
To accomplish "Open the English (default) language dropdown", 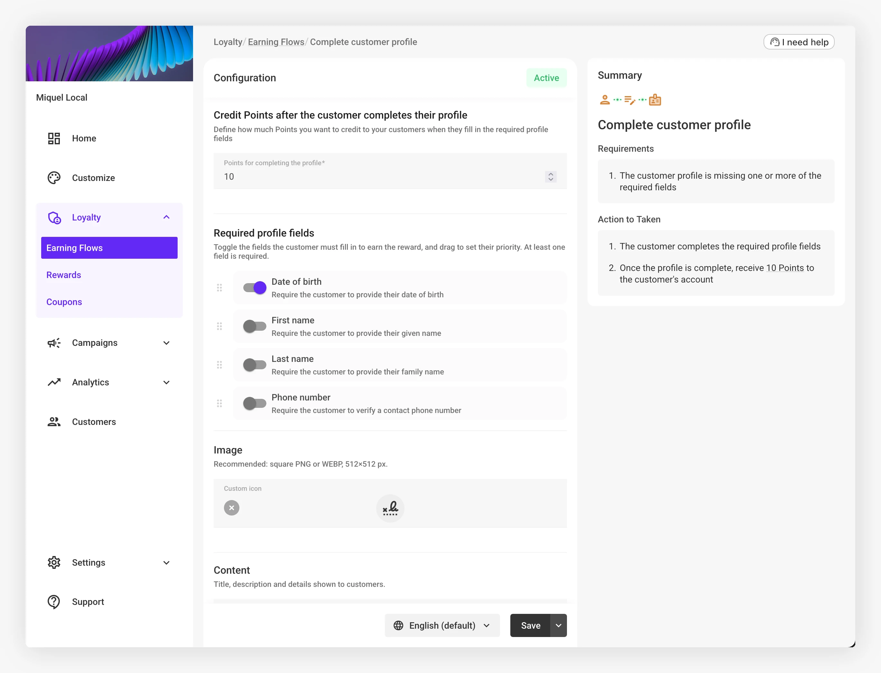I will pyautogui.click(x=442, y=625).
